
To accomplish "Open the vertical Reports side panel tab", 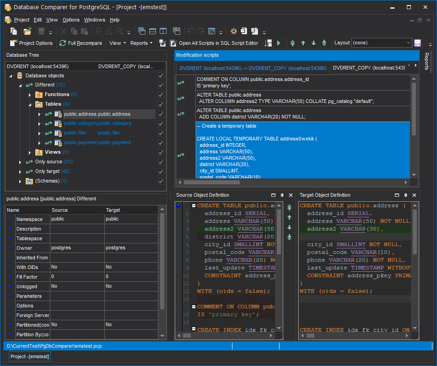I will tap(426, 61).
